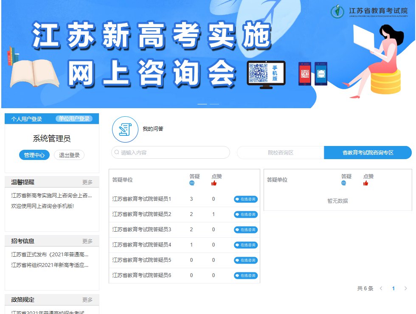The image size is (416, 314).
Task: Open the 管理中心 button
Action: click(34, 155)
